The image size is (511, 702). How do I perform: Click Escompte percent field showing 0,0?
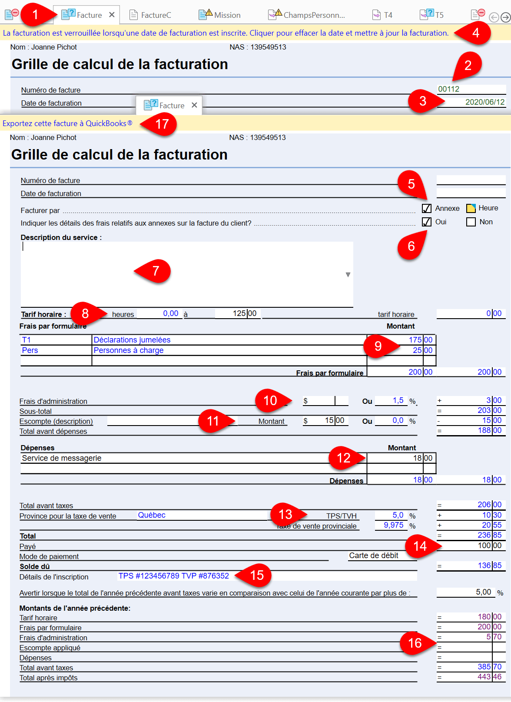(391, 421)
